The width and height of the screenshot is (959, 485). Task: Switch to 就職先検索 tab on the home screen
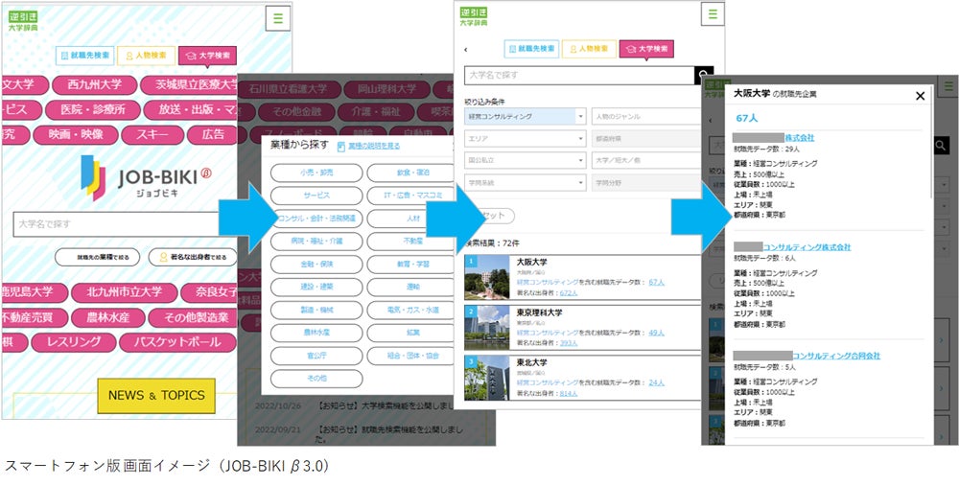(85, 56)
